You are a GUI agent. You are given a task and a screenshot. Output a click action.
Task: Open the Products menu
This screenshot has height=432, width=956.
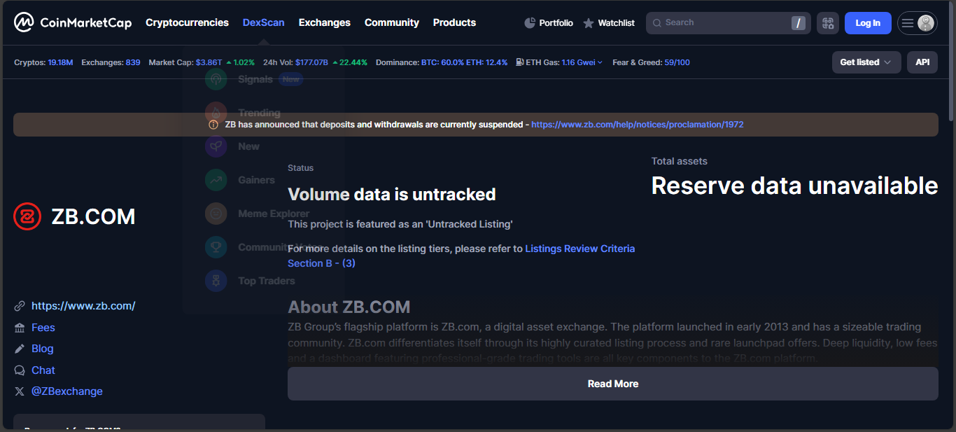pyautogui.click(x=454, y=22)
